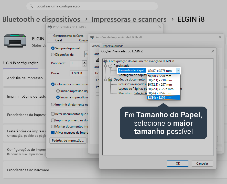Switch to the Layout tab
The height and width of the screenshot is (184, 227).
95,45
